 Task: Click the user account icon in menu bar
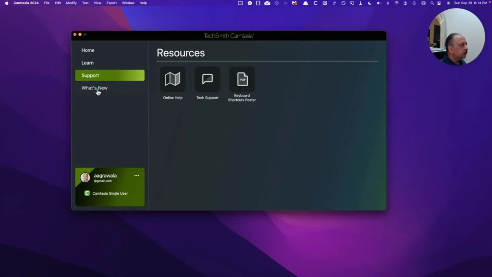point(406,3)
